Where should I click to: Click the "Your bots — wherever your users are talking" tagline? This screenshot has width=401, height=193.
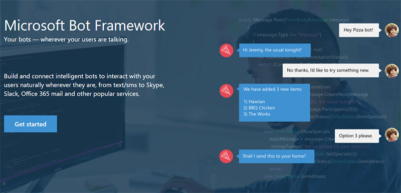66,40
